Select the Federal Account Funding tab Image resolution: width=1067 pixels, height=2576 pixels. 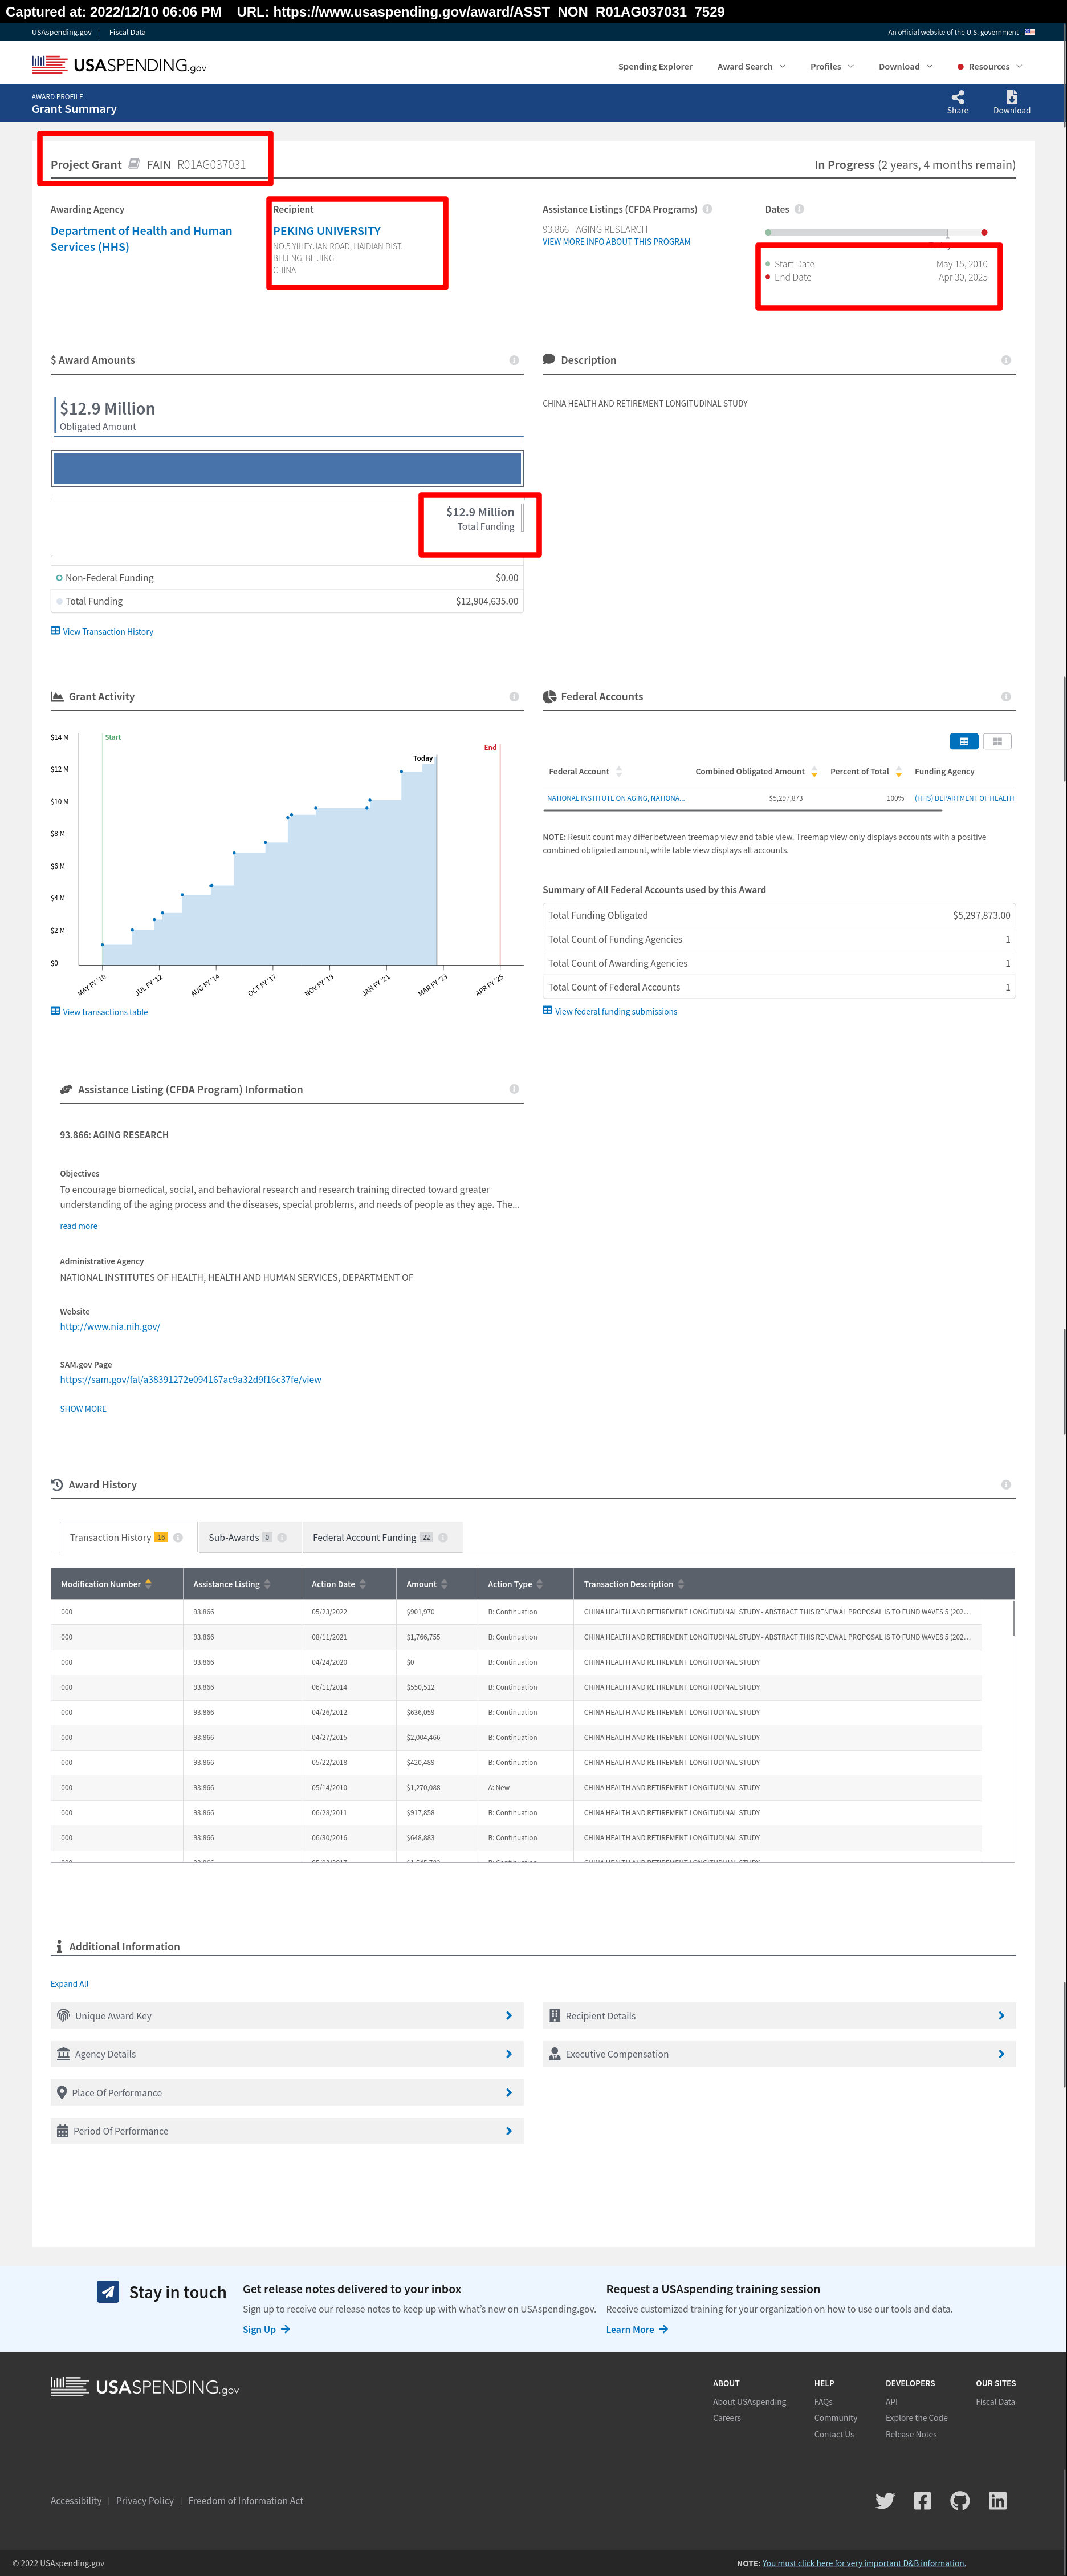[382, 1538]
